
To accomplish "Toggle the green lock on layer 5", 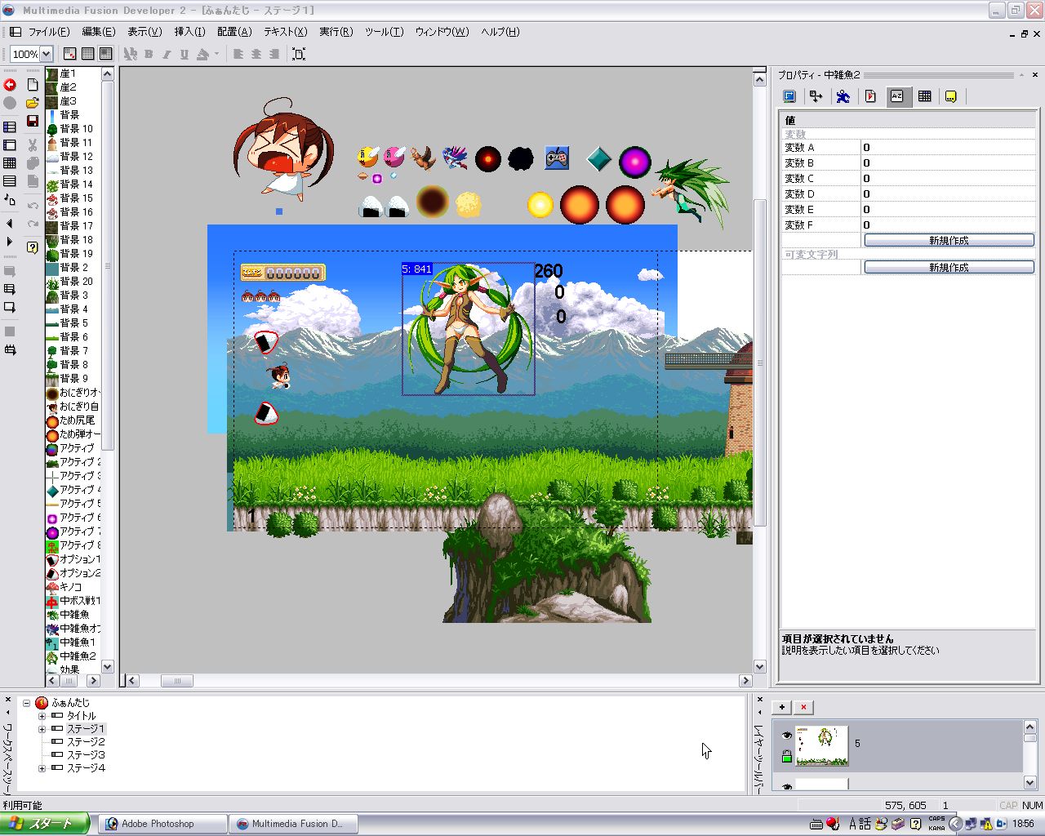I will click(x=787, y=757).
